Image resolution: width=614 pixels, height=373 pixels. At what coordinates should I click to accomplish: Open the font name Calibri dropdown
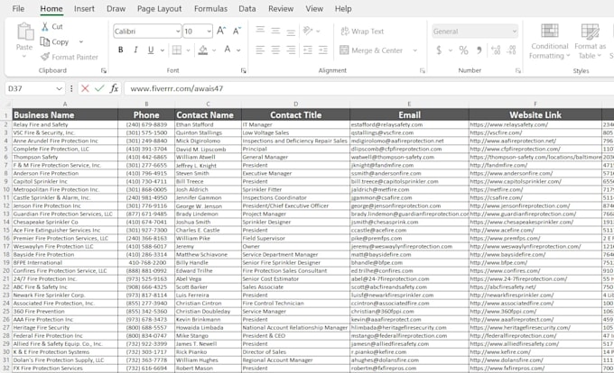tap(178, 32)
